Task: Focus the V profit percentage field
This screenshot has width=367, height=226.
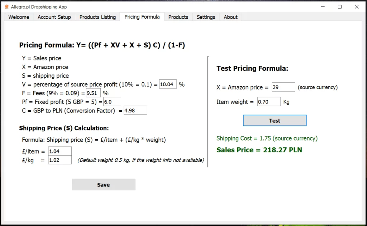Action: [x=168, y=84]
